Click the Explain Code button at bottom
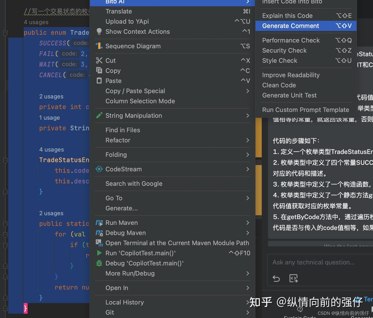The image size is (373, 318). click(300, 316)
